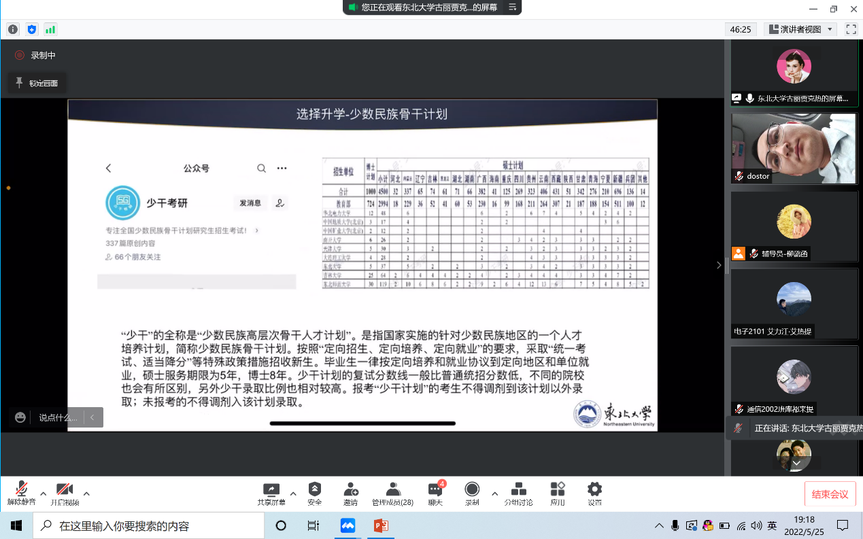Turn on the camera (开启视频)
The image size is (863, 539).
pos(65,493)
